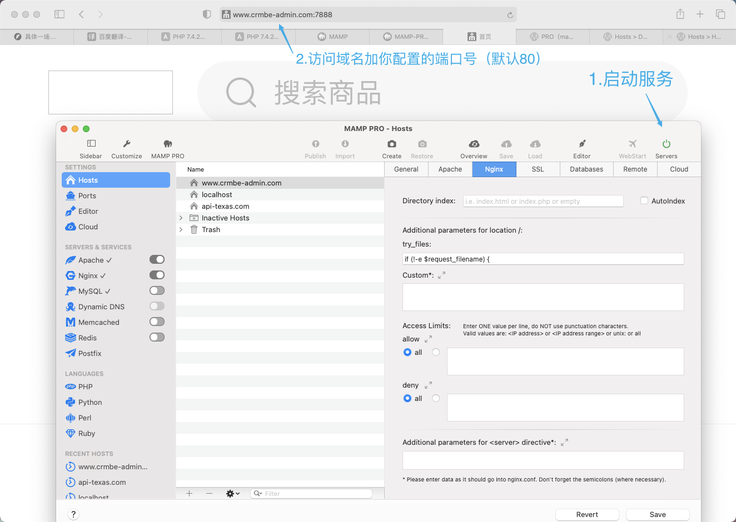Select custom radio next to allow field
Image resolution: width=736 pixels, height=522 pixels.
click(x=436, y=352)
